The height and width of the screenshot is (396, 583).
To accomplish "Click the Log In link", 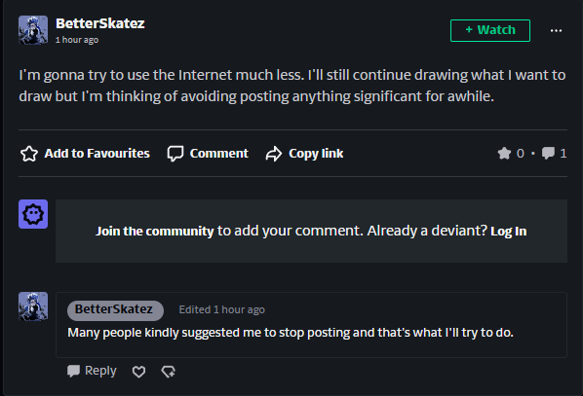I will [509, 232].
